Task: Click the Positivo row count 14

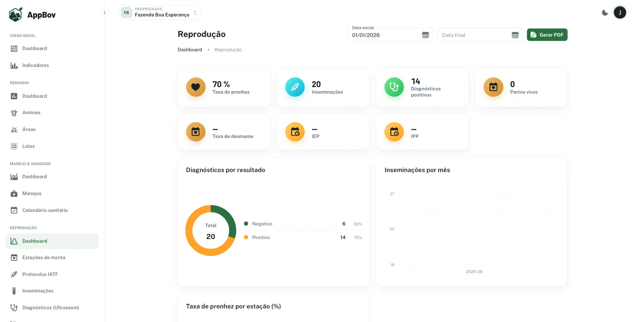Action: tap(343, 237)
